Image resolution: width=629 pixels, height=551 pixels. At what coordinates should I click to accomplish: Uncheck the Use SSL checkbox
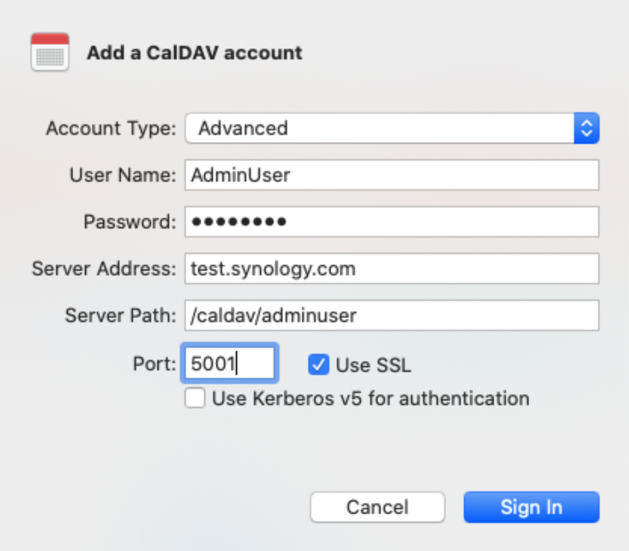(319, 364)
